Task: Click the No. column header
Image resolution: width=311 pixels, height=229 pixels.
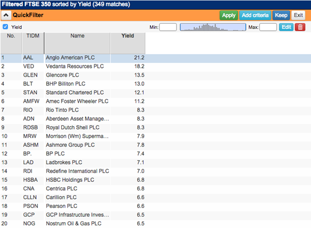Action: (x=11, y=43)
